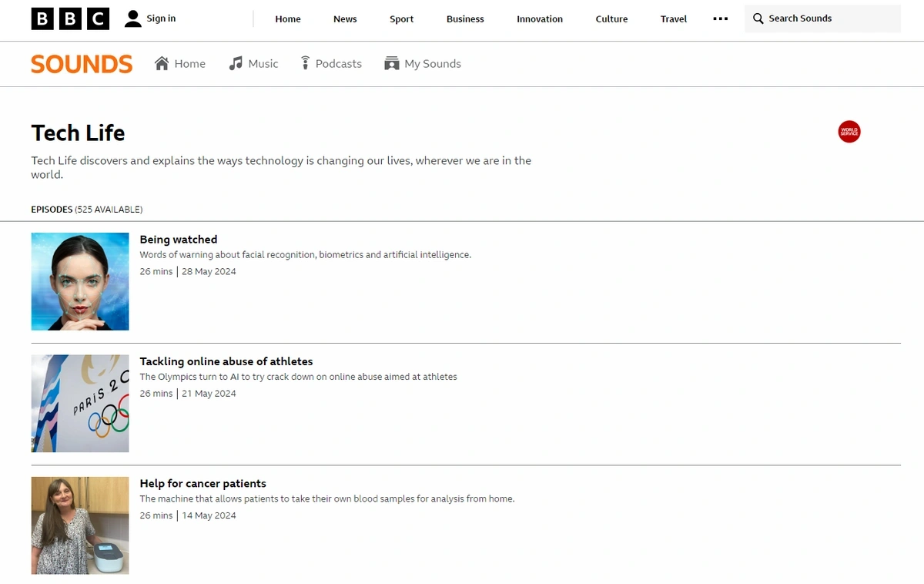This screenshot has width=924, height=584.
Task: Click the Music note icon
Action: (x=236, y=63)
